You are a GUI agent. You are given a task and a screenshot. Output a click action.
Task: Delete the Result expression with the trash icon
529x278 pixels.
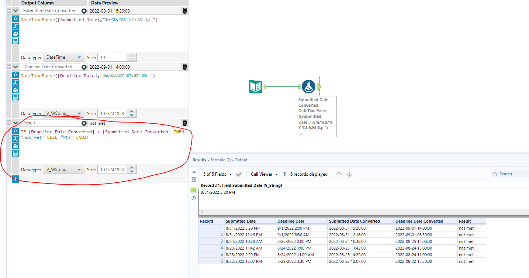point(184,123)
